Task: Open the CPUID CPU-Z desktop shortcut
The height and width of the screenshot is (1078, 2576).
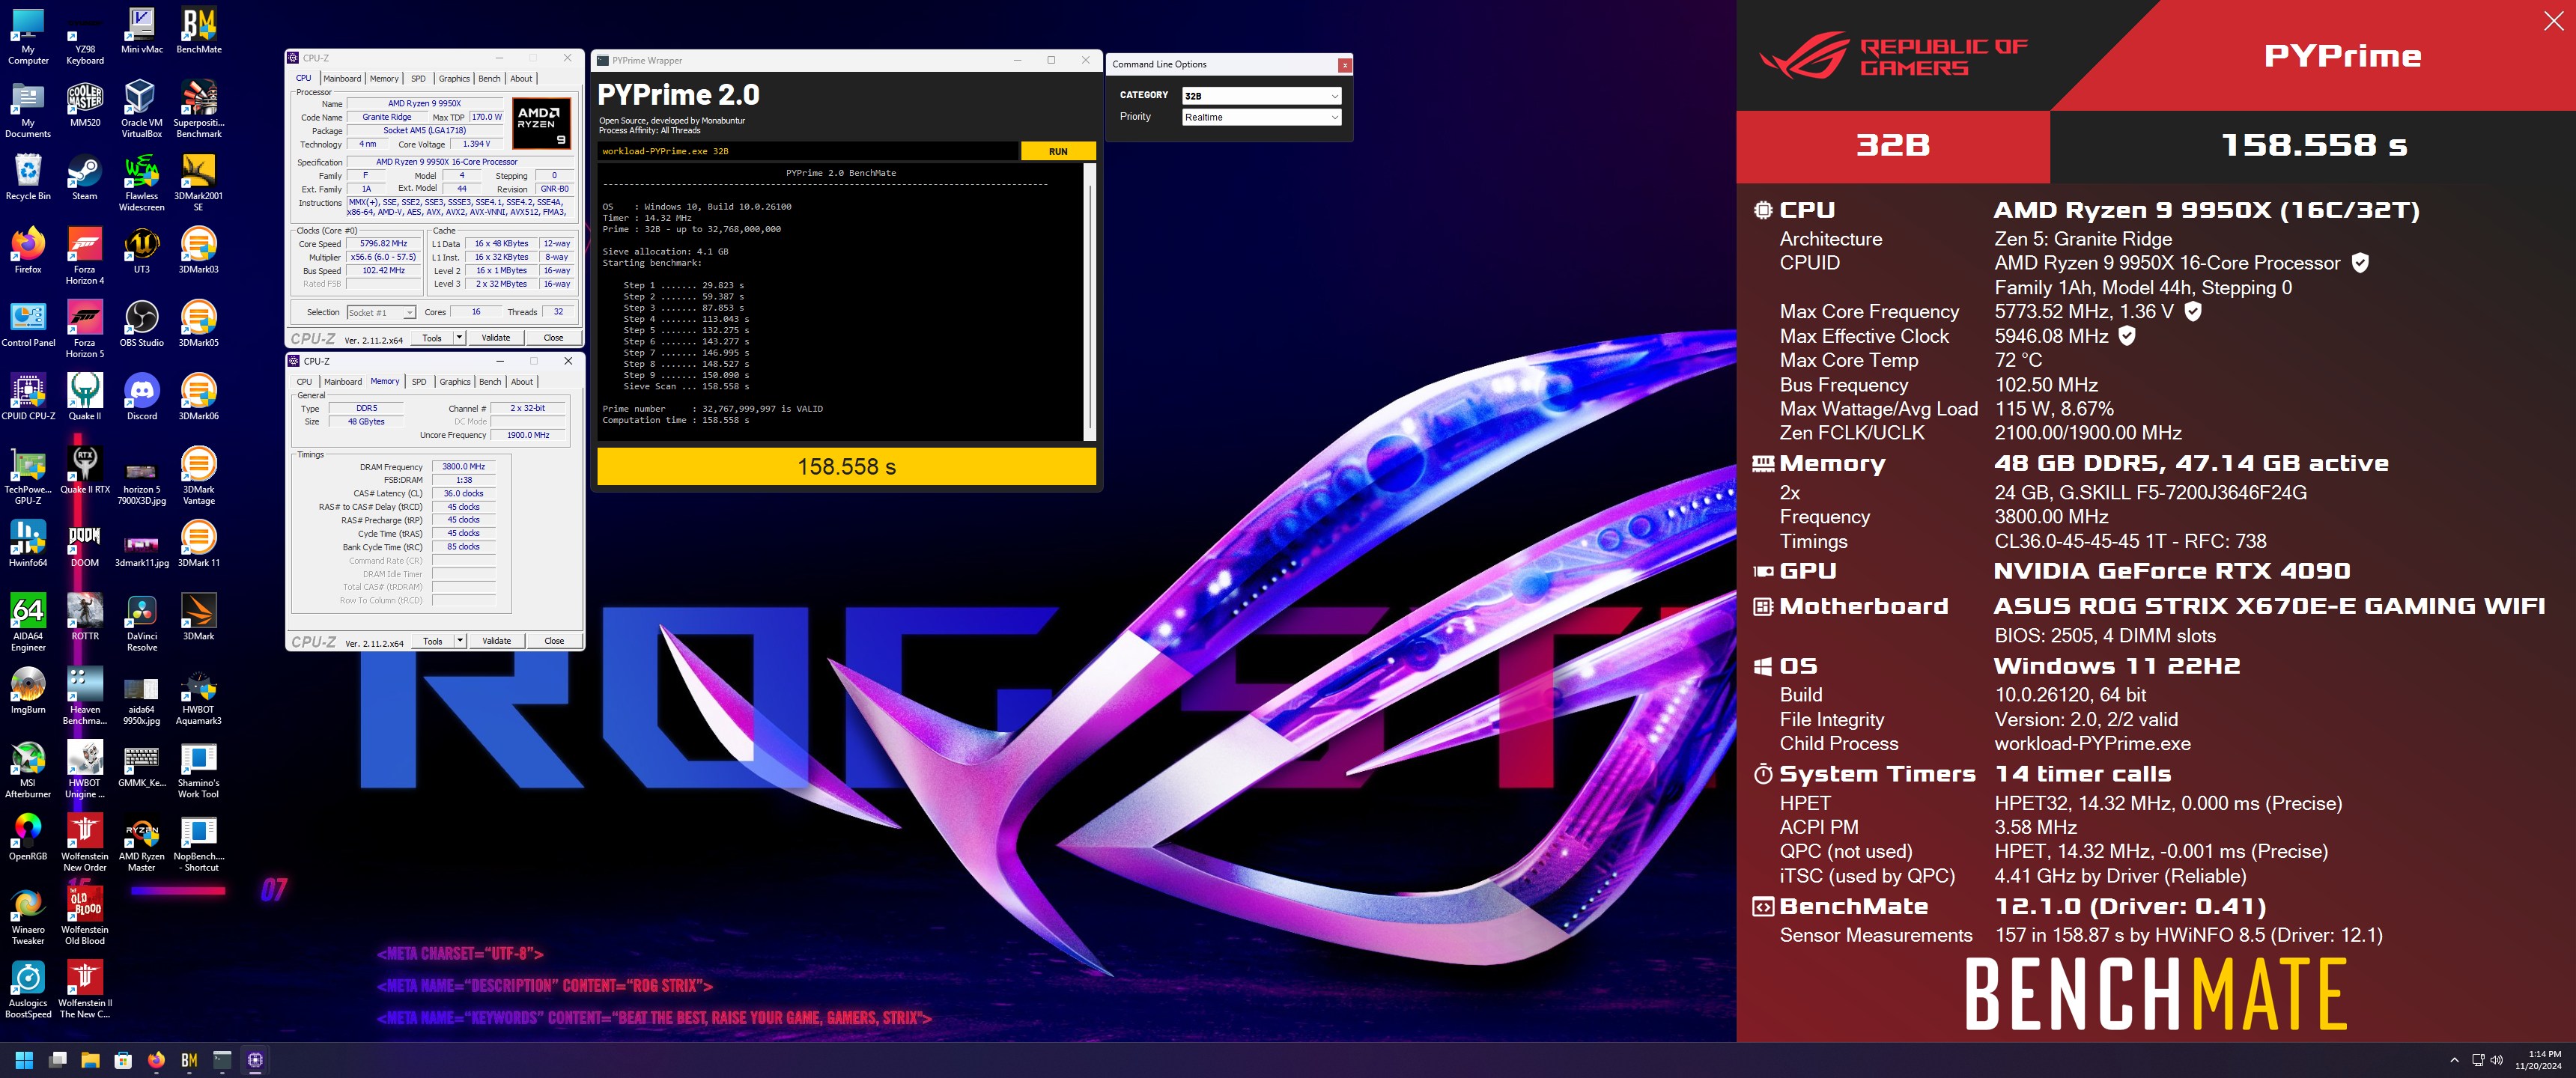Action: 28,397
